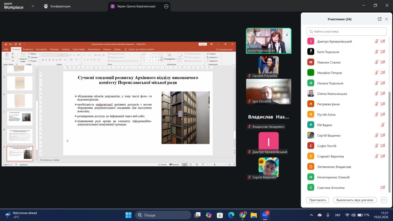Image resolution: width=393 pixels, height=221 pixels.
Task: Pop out the participants panel
Action: point(379,19)
